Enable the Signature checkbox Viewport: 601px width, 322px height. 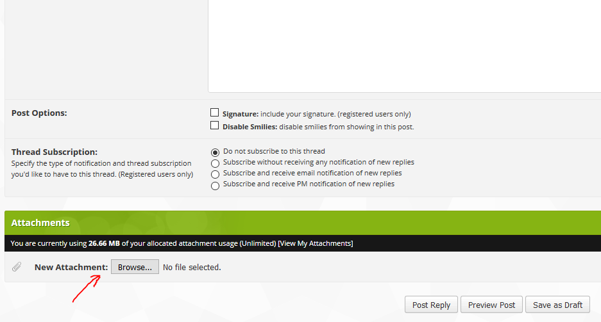[215, 113]
